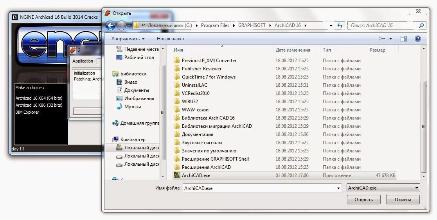Click GRAPHISOFT in address breadcrumb
Viewport: 437px width, 220px height.
[252, 25]
